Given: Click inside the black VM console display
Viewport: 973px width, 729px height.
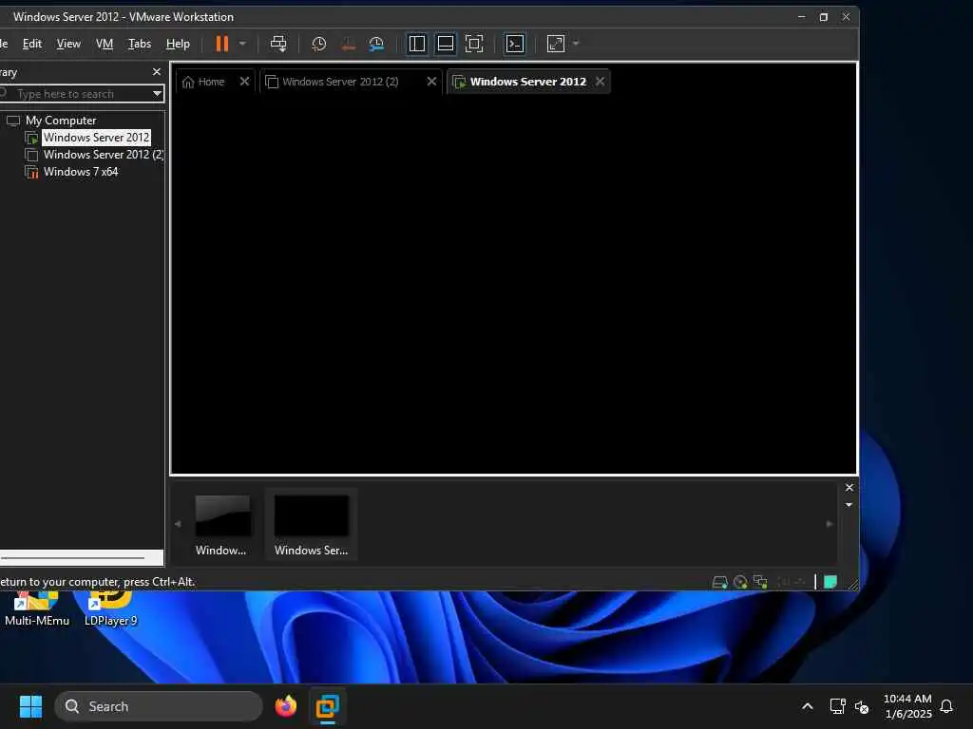Looking at the screenshot, I should coord(514,282).
